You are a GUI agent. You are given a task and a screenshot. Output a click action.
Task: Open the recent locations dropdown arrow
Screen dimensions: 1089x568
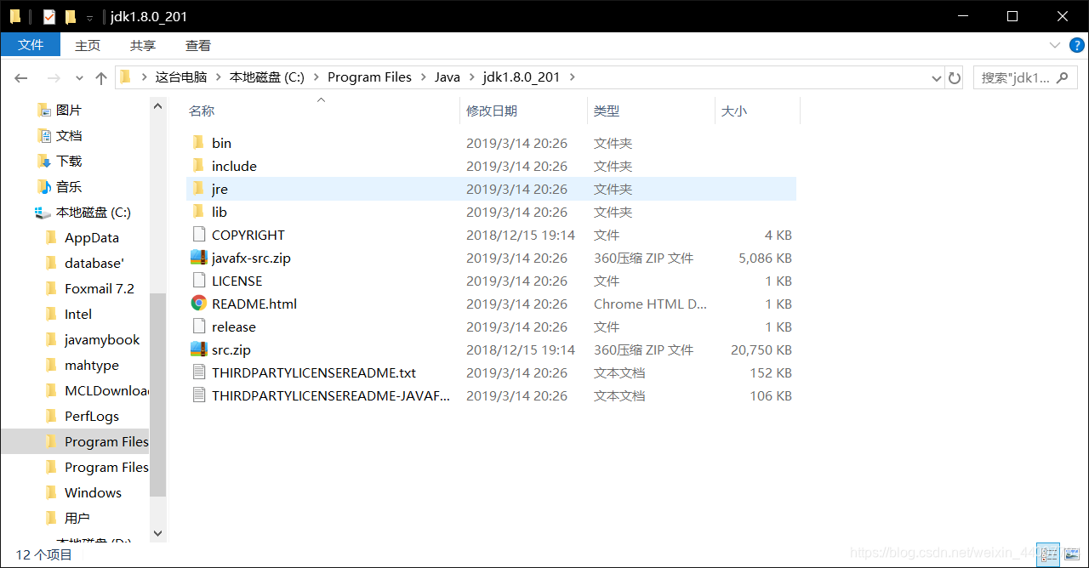(x=79, y=77)
